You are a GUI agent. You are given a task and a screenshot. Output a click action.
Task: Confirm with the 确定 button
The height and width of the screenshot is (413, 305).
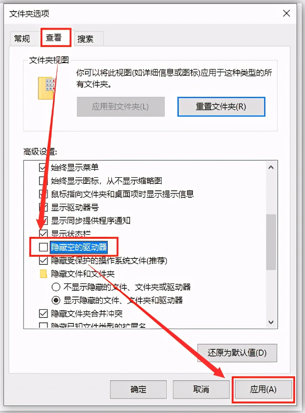138,389
